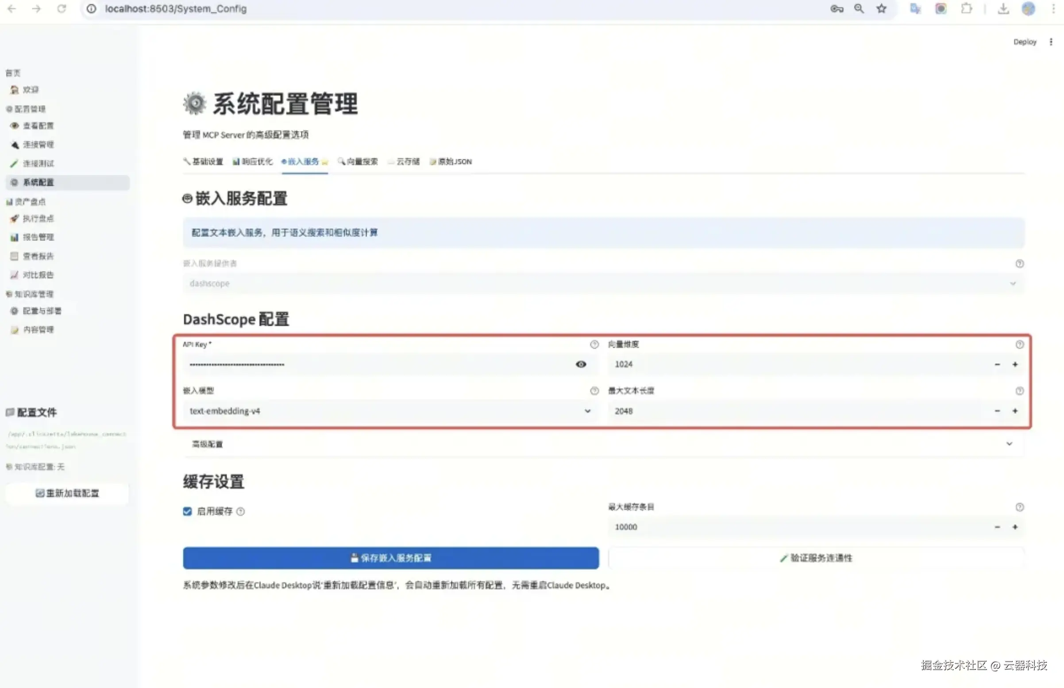
Task: Click the 验证服务连通性 button
Action: tap(816, 558)
